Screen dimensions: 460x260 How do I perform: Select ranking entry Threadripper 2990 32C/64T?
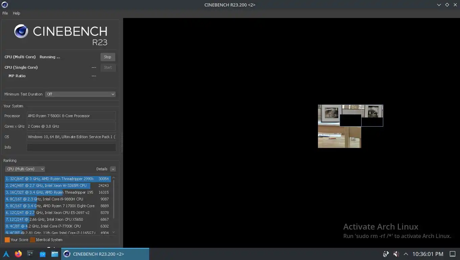[57, 179]
